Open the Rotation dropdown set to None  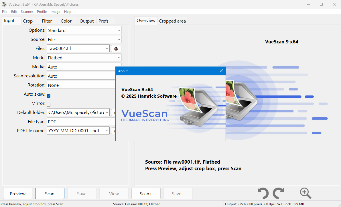(81, 85)
